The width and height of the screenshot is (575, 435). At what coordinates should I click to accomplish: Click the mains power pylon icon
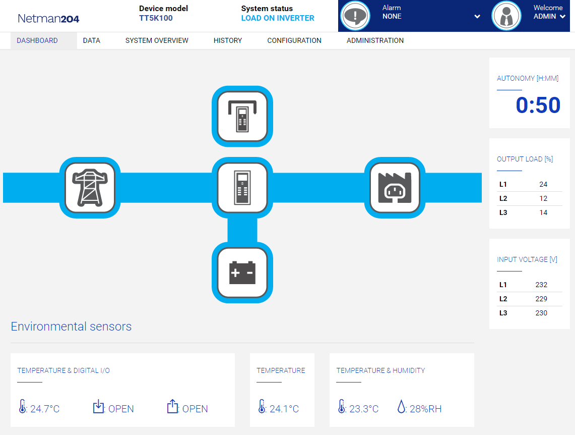(x=90, y=188)
